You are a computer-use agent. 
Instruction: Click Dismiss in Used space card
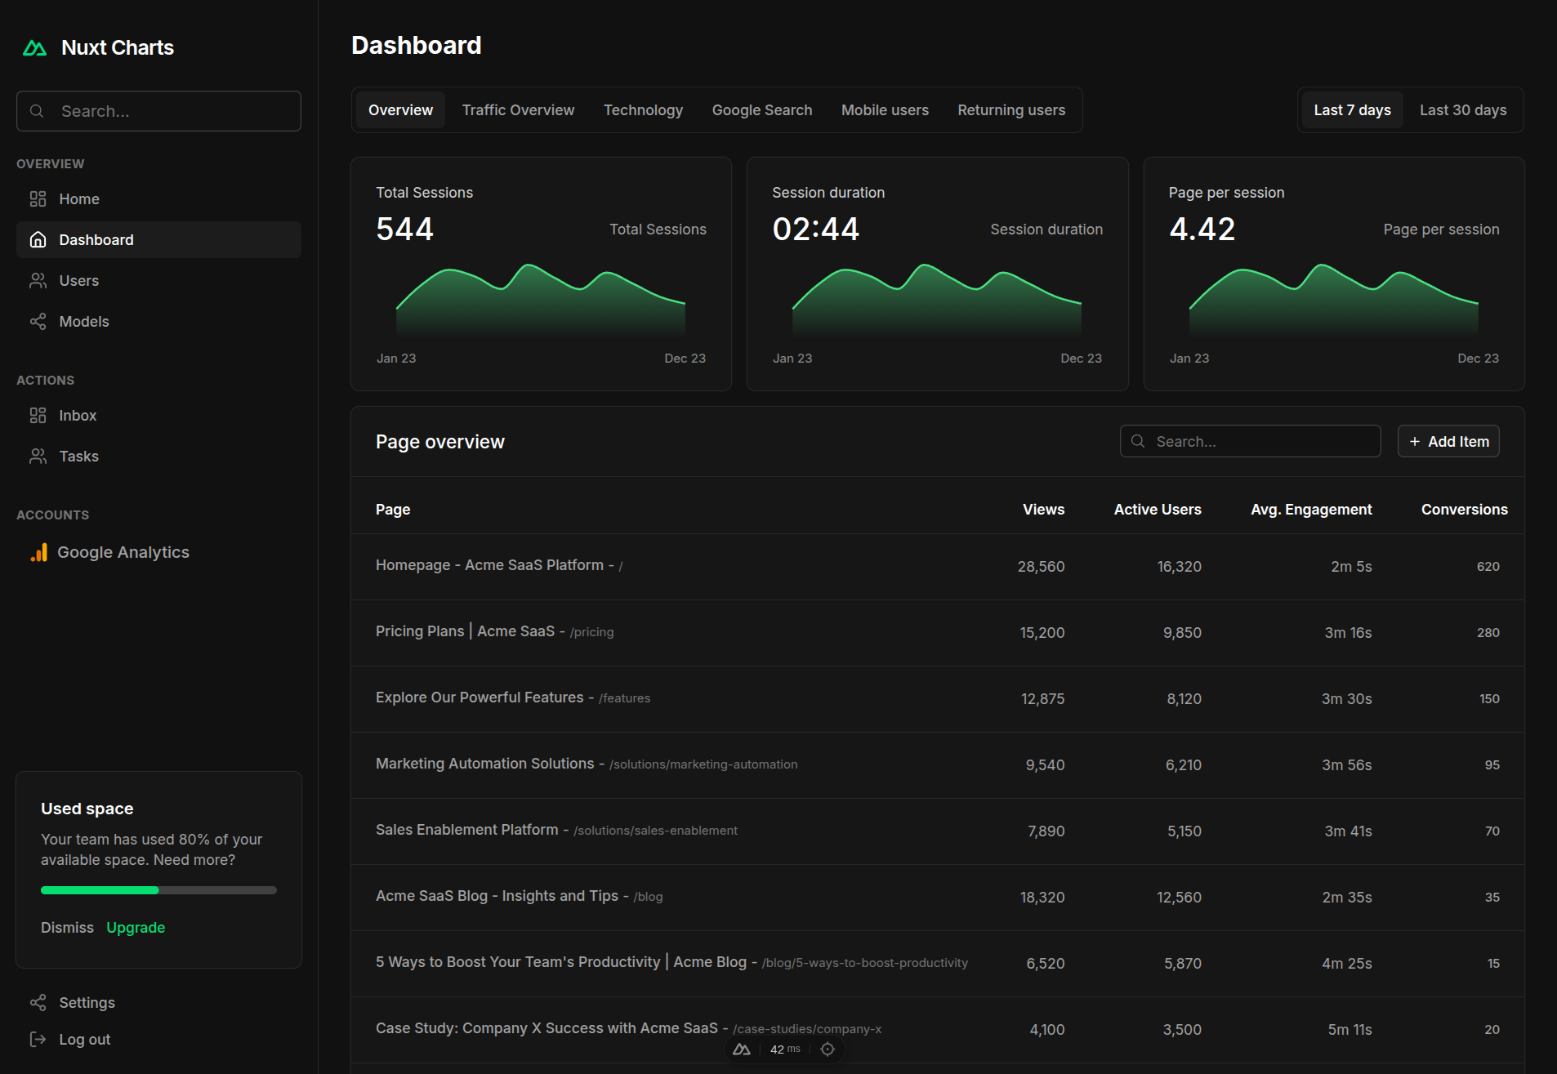point(67,928)
